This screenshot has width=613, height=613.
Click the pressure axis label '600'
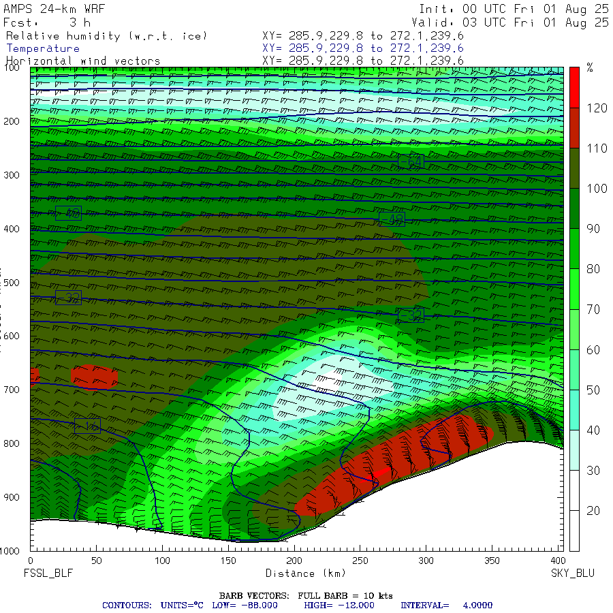pyautogui.click(x=12, y=336)
